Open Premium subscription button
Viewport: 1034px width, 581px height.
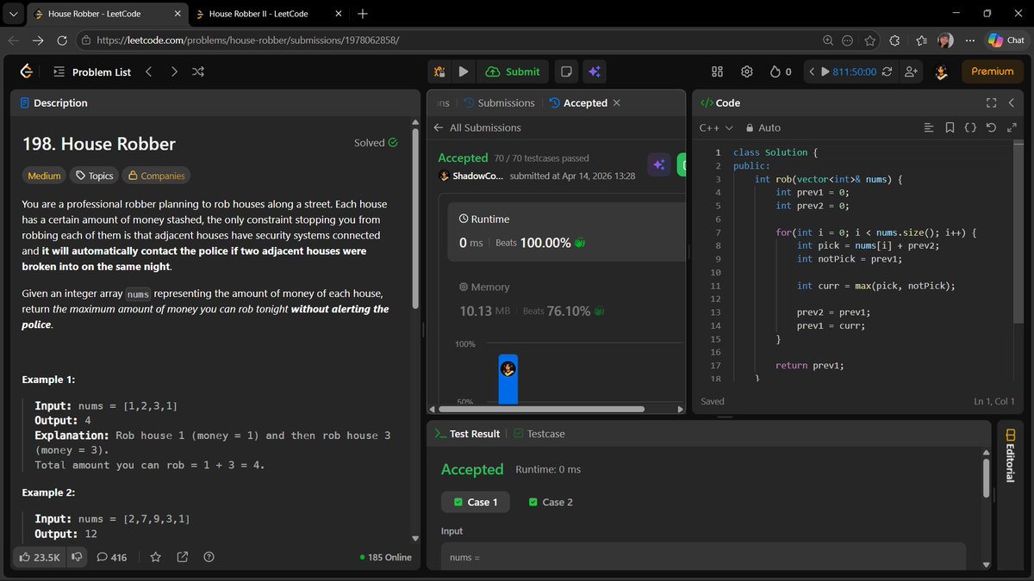[992, 71]
